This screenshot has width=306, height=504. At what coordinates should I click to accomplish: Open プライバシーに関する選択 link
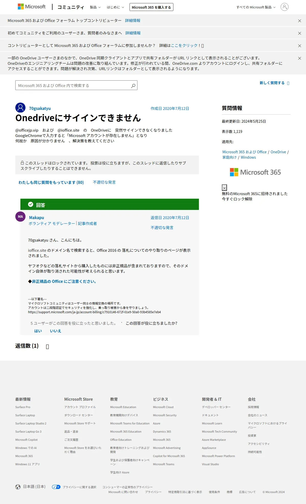click(x=80, y=487)
